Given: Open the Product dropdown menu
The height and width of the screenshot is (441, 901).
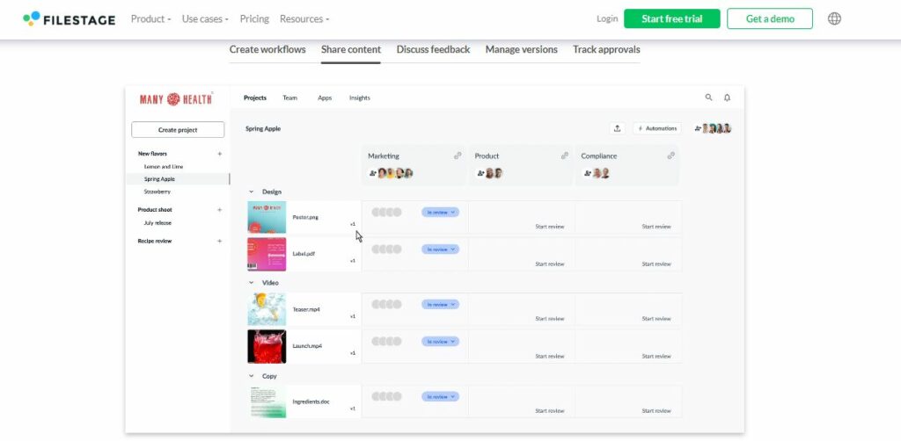Looking at the screenshot, I should [x=150, y=19].
